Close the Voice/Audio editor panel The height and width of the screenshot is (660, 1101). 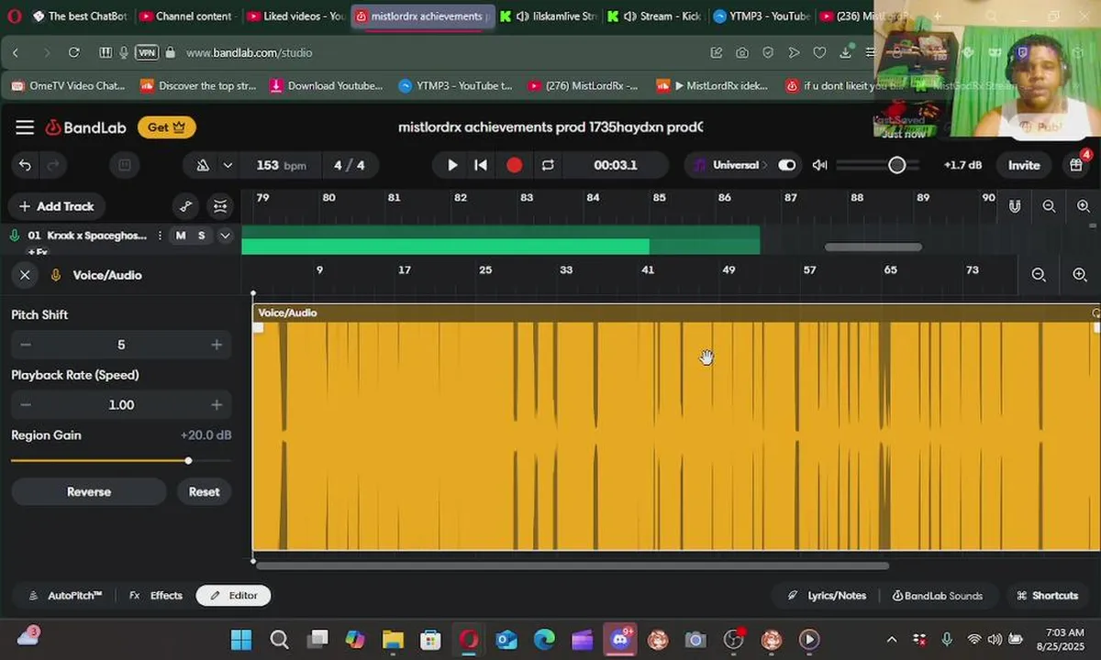pos(25,275)
